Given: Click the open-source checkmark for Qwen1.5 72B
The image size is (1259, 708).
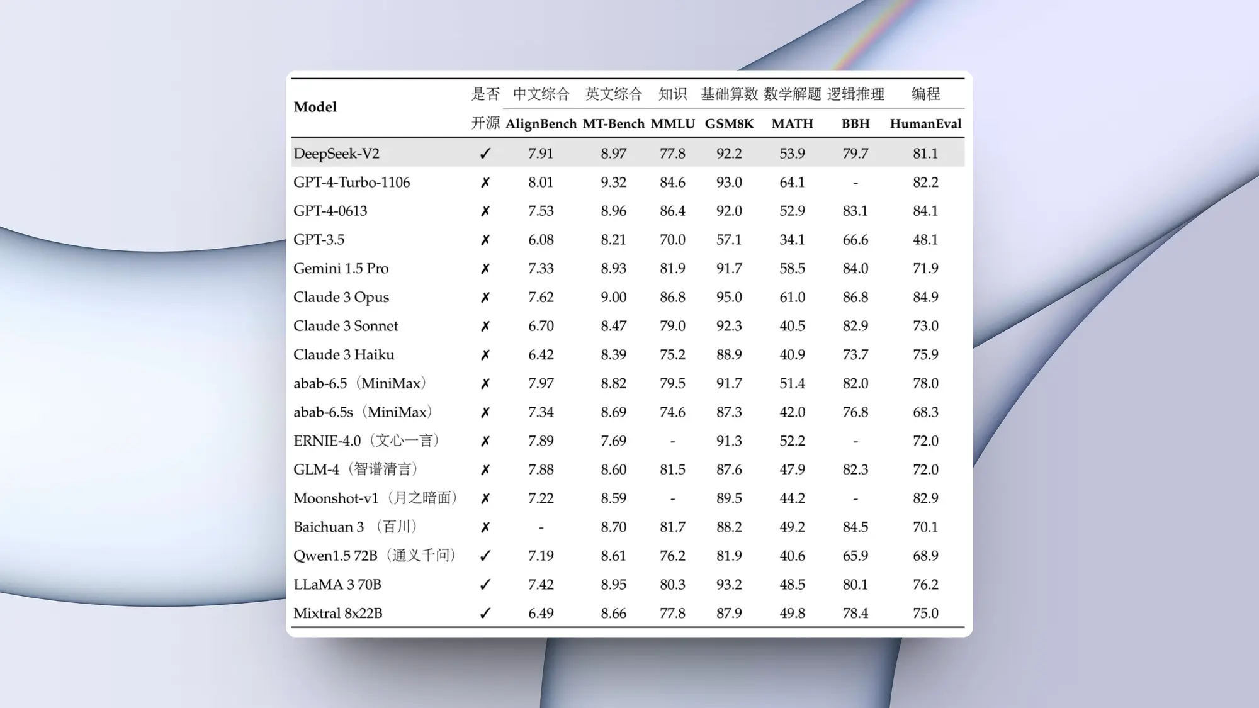Looking at the screenshot, I should pyautogui.click(x=485, y=556).
